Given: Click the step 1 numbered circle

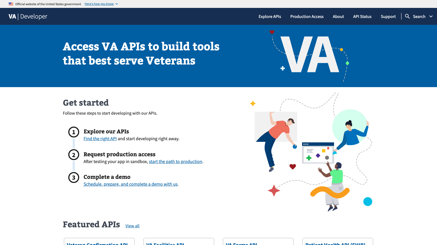Looking at the screenshot, I should point(73,132).
